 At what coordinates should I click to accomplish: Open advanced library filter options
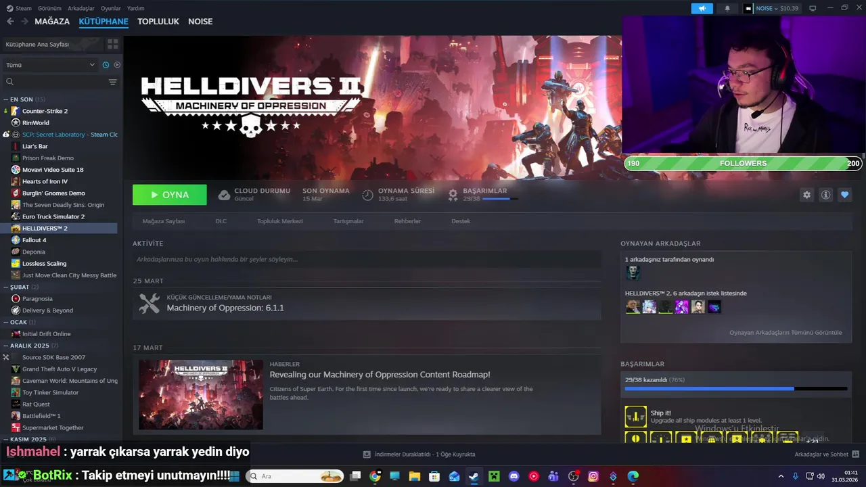pos(112,82)
